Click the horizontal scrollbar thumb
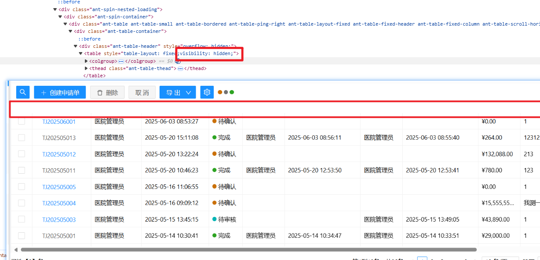Image resolution: width=540 pixels, height=260 pixels. coord(249,250)
